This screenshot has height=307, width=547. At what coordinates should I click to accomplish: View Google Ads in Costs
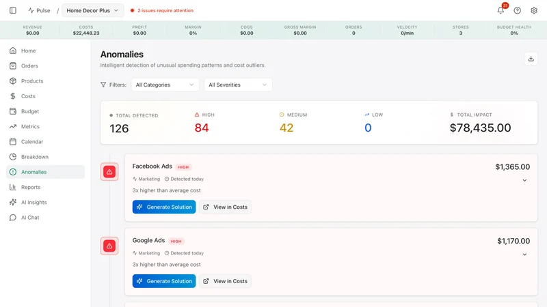point(225,281)
